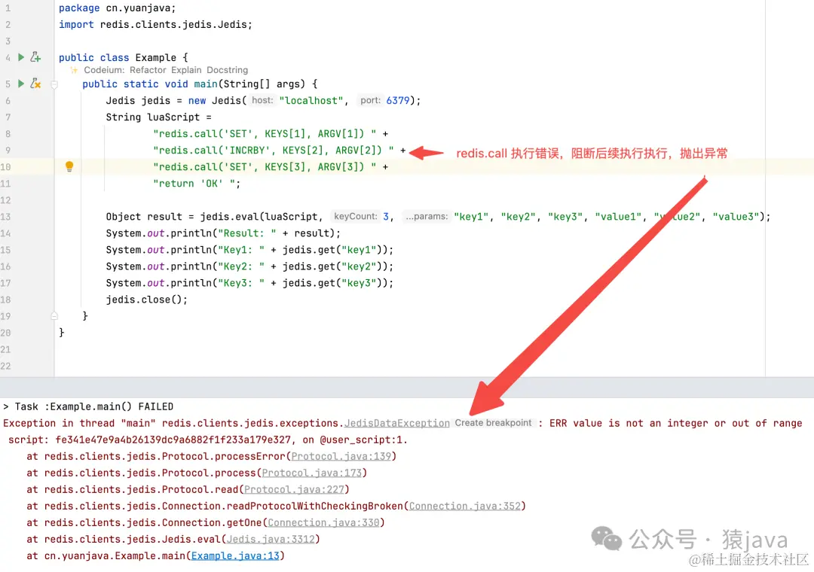
Task: Open Connection.java:352 from the stack trace
Action: pyautogui.click(x=466, y=506)
